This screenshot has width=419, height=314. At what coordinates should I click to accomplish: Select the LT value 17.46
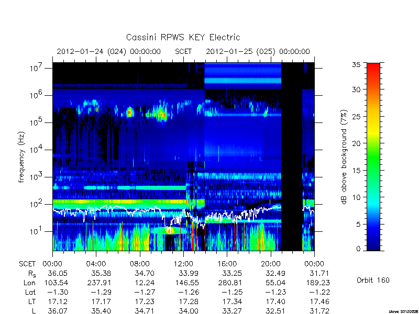coord(319,302)
